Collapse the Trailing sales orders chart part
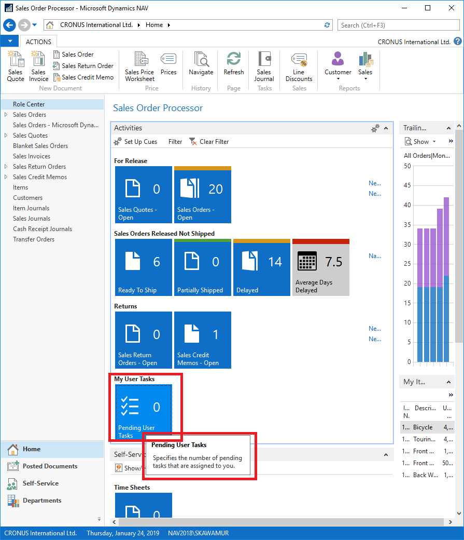 tap(448, 128)
